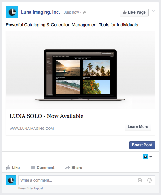This screenshot has height=195, width=161.
Task: Click the small Luna logo identity selector
Action: [145, 157]
